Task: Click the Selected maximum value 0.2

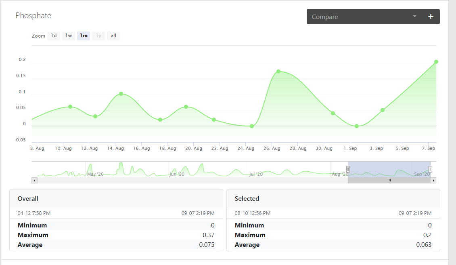Action: (x=427, y=235)
